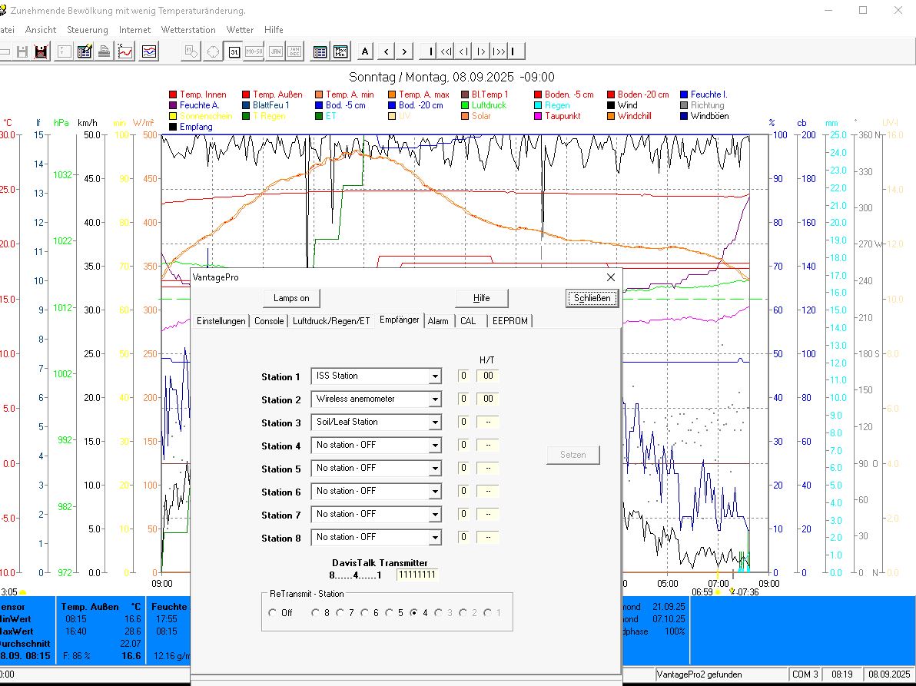Click the save-with-red-X floppy disk icon
The width and height of the screenshot is (916, 686).
tap(41, 51)
